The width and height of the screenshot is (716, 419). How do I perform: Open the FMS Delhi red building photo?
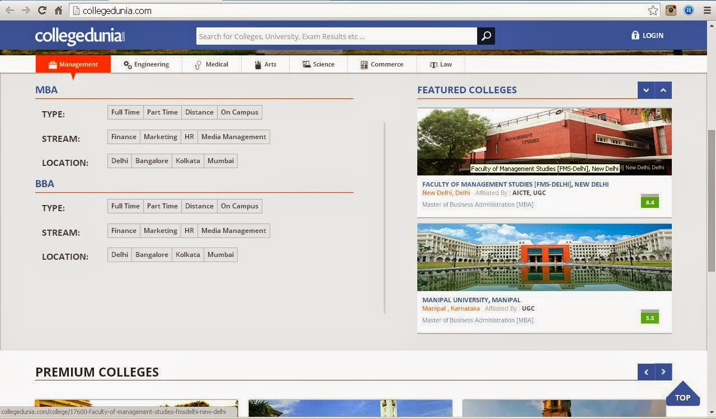click(x=544, y=141)
